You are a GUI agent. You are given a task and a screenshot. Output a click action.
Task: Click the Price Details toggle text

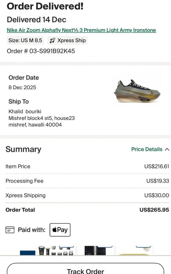[147, 149]
